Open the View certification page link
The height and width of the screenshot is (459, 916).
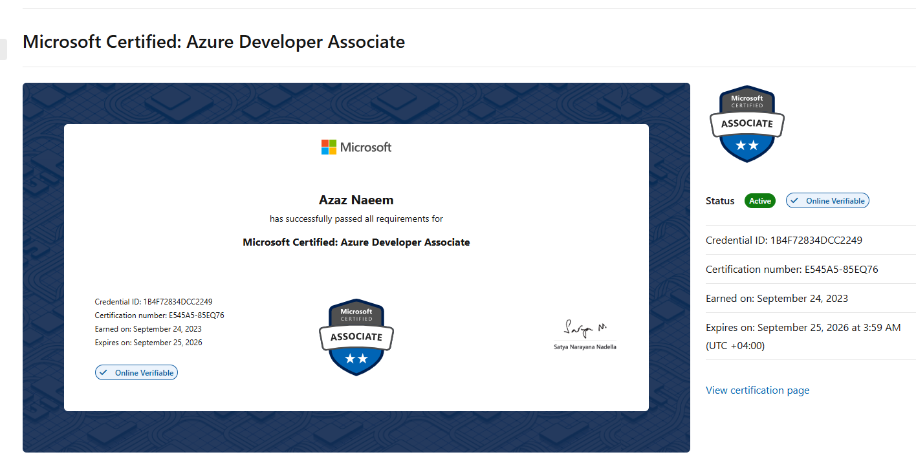coord(758,390)
